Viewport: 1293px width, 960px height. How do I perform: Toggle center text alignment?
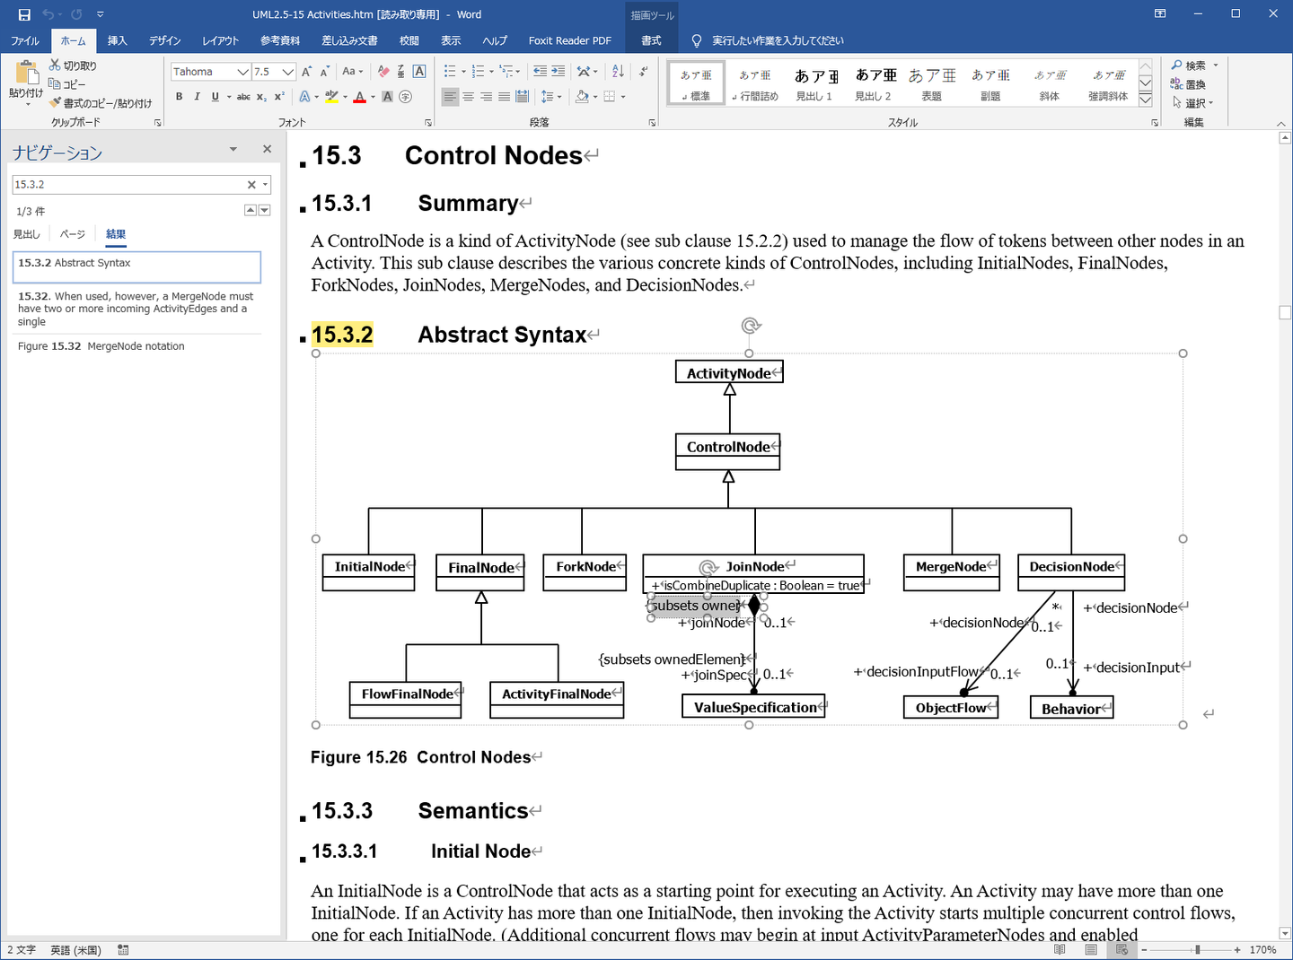click(x=469, y=97)
